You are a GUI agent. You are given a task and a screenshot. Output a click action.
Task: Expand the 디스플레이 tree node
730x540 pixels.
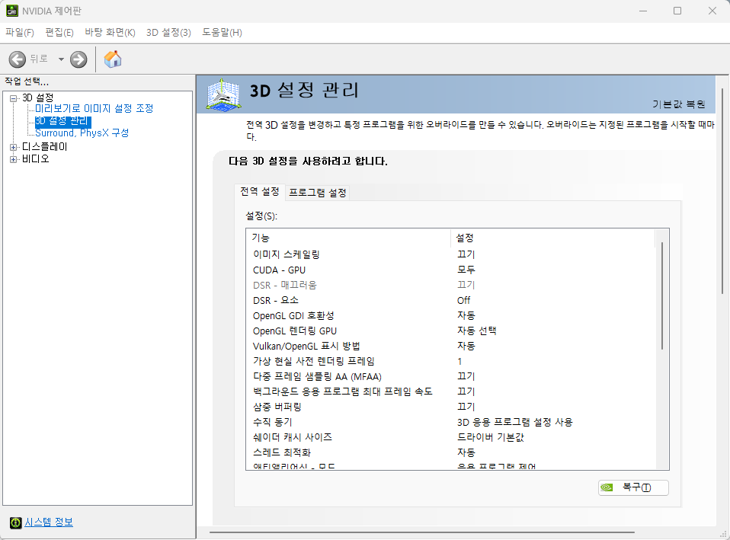[14, 147]
